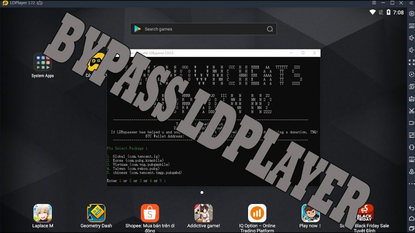415x233 pixels.
Task: Open the operation recorder play icon
Action: (x=412, y=74)
